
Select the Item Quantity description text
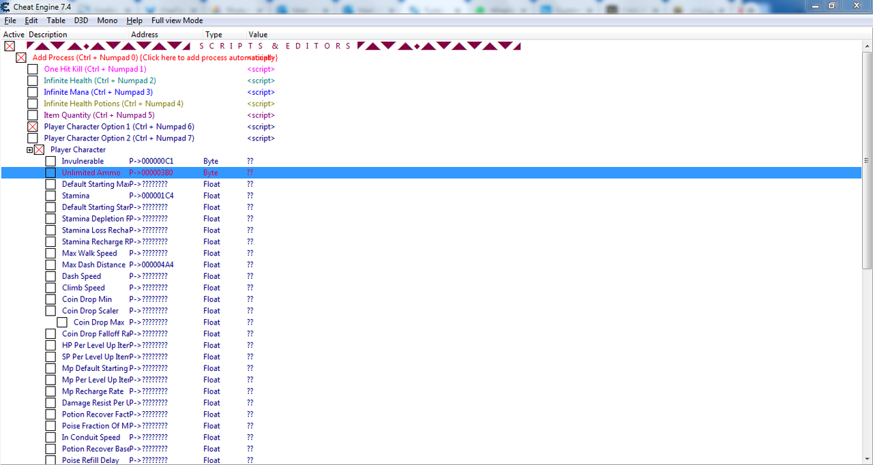point(99,116)
